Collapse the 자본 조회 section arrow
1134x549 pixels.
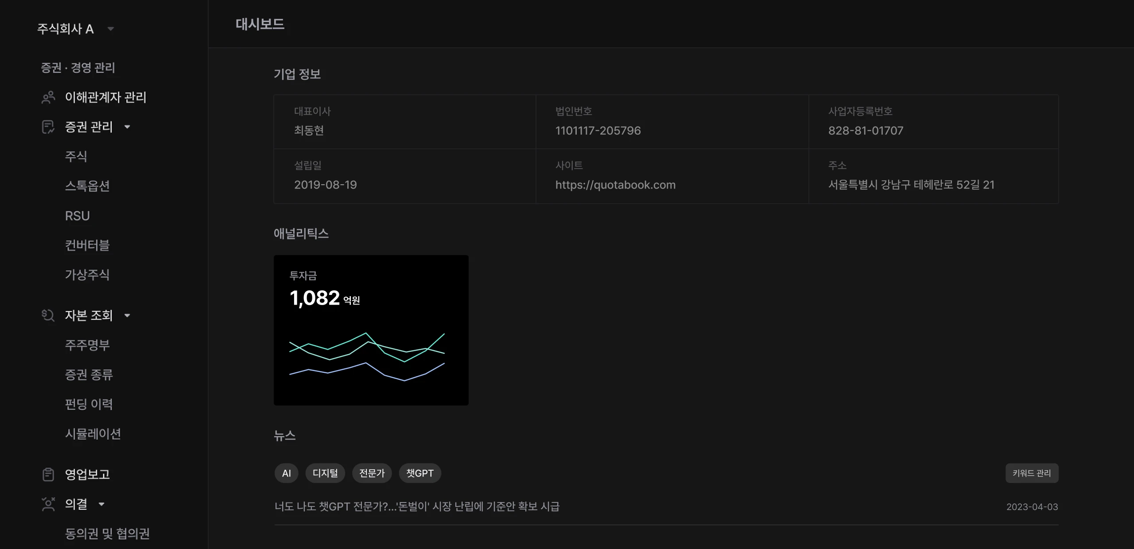(127, 315)
